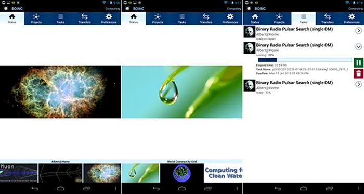Tap Android recent apps button on middle phone
The height and width of the screenshot is (194, 364).
208,189
